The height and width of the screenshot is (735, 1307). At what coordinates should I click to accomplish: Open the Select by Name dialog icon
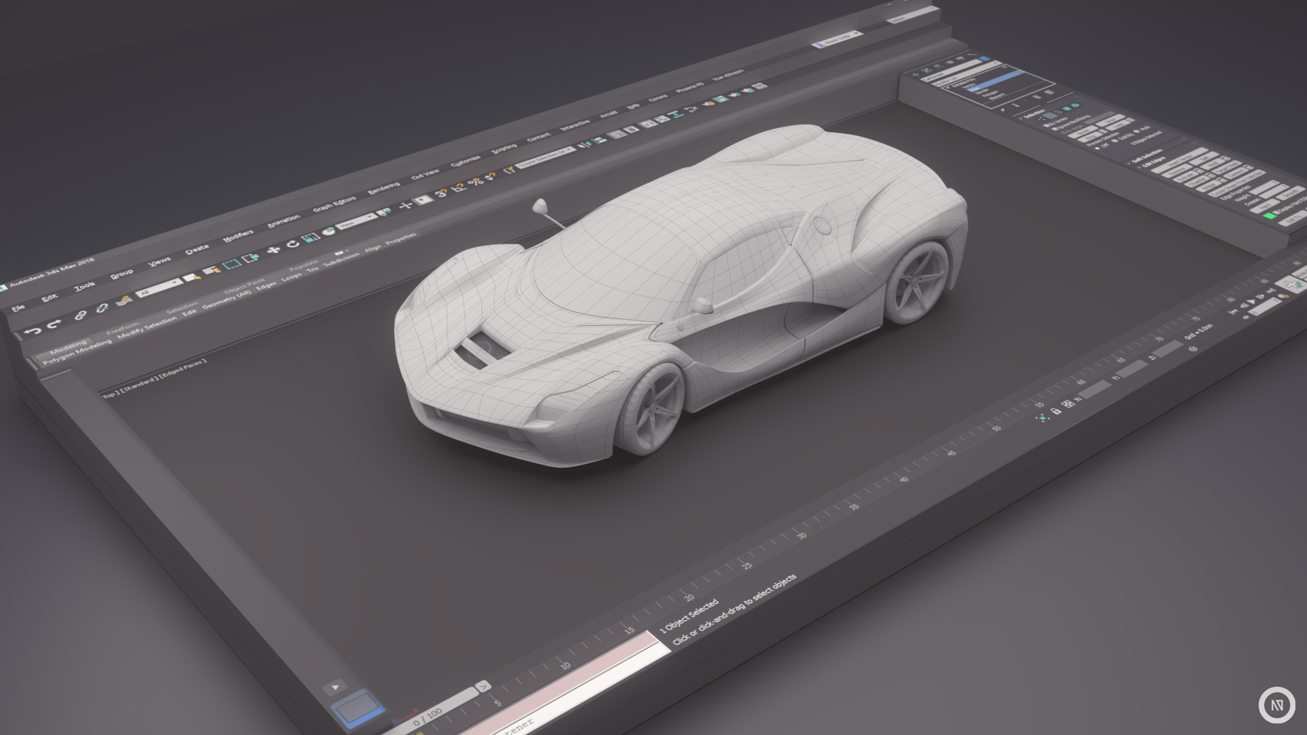[x=212, y=270]
